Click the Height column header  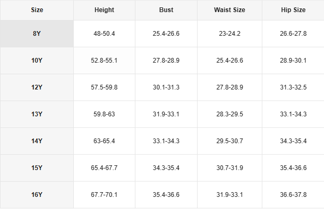click(104, 10)
